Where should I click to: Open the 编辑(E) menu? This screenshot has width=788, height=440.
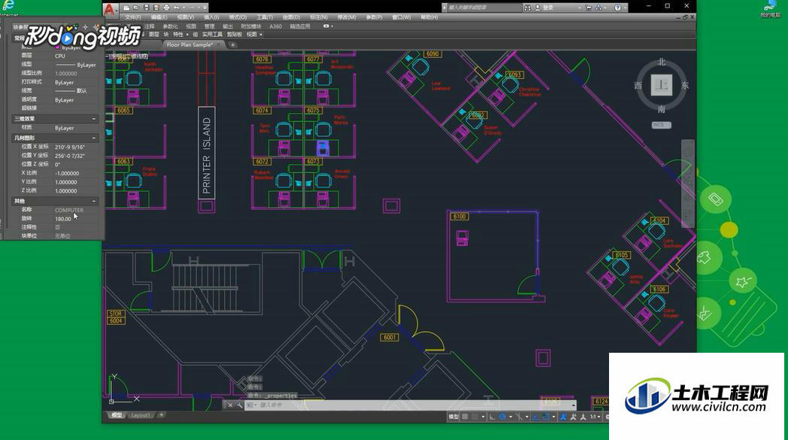click(159, 17)
